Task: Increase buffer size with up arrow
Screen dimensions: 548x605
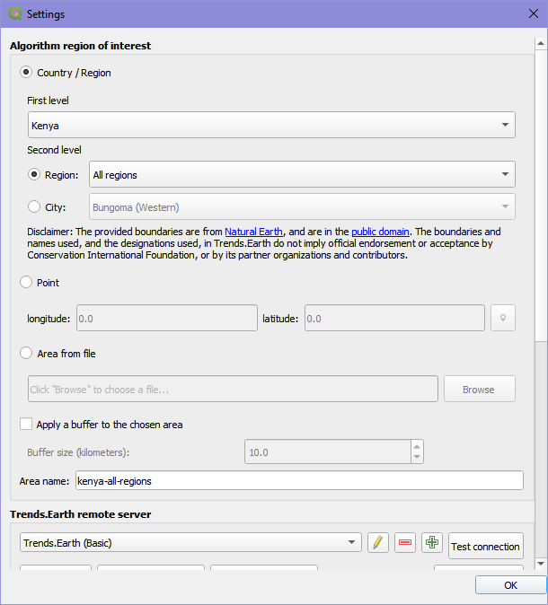Action: point(417,446)
